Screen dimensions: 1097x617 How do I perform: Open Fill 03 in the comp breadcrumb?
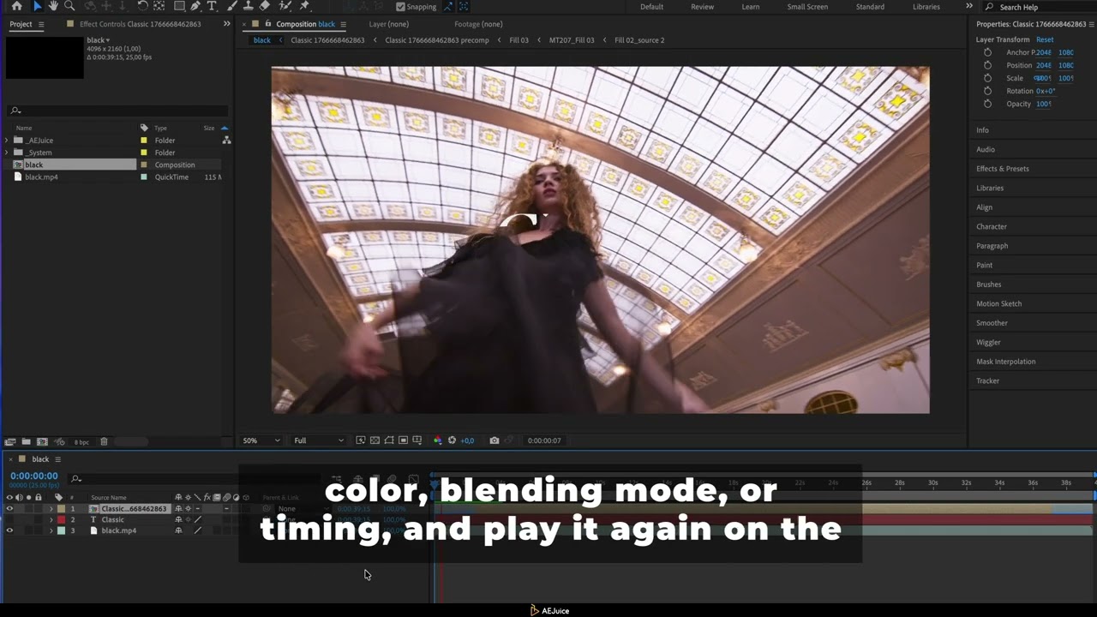pyautogui.click(x=519, y=40)
